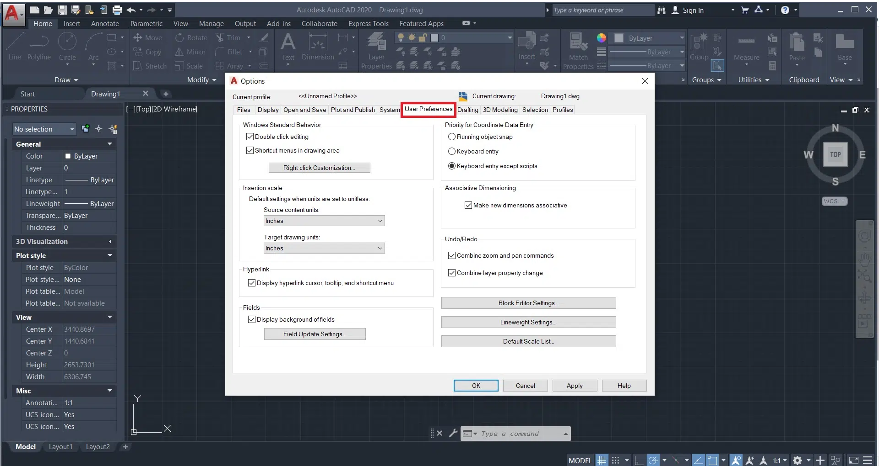Open the Layer Properties manager

pyautogui.click(x=376, y=46)
